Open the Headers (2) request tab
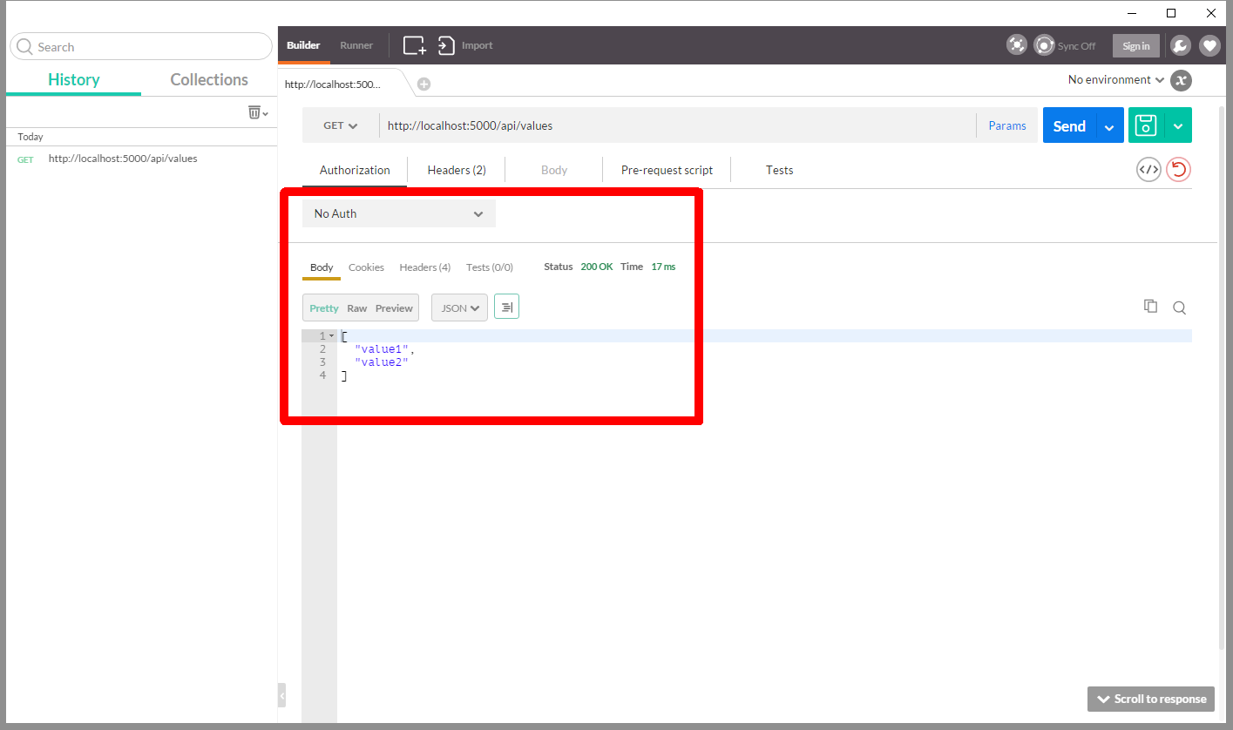1233x730 pixels. 457,170
